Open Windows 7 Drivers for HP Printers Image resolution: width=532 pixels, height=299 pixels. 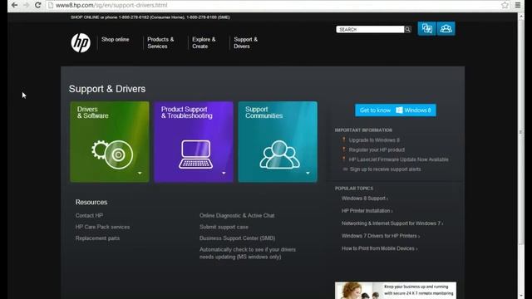point(381,236)
